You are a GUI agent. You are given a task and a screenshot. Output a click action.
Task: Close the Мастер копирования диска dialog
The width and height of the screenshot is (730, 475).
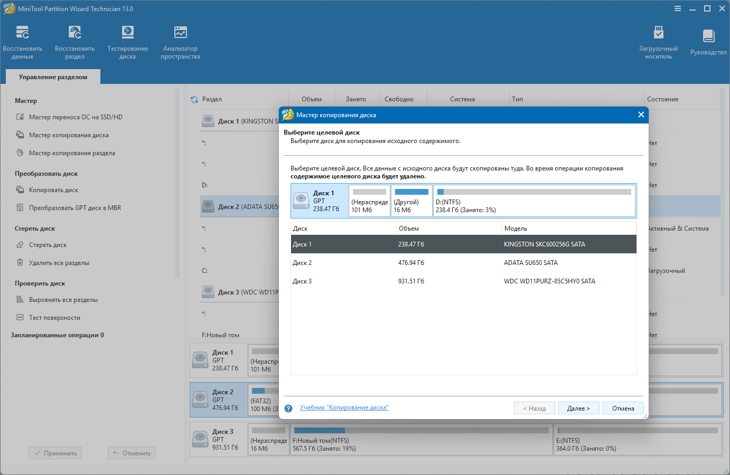point(641,115)
